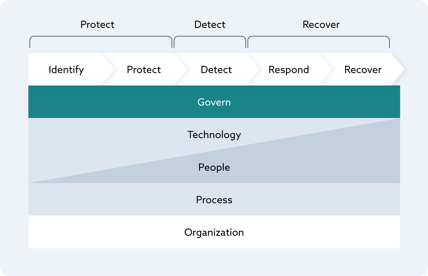This screenshot has height=276, width=428.
Task: Click the Detect heading above the bracket
Action: (x=210, y=25)
